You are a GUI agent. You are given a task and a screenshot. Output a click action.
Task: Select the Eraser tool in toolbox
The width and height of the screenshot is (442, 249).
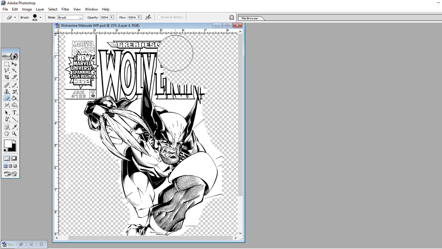7,98
